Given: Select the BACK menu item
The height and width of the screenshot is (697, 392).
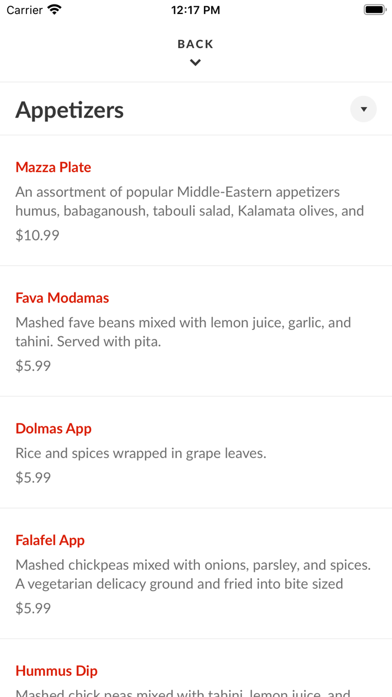Looking at the screenshot, I should tap(195, 43).
